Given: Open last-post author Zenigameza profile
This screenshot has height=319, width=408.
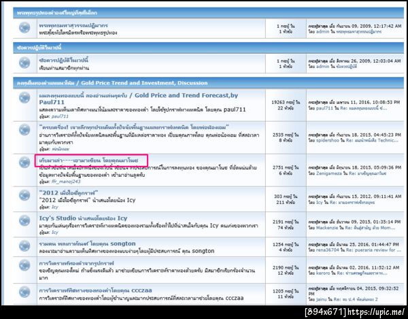Looking at the screenshot, I should pyautogui.click(x=329, y=173).
